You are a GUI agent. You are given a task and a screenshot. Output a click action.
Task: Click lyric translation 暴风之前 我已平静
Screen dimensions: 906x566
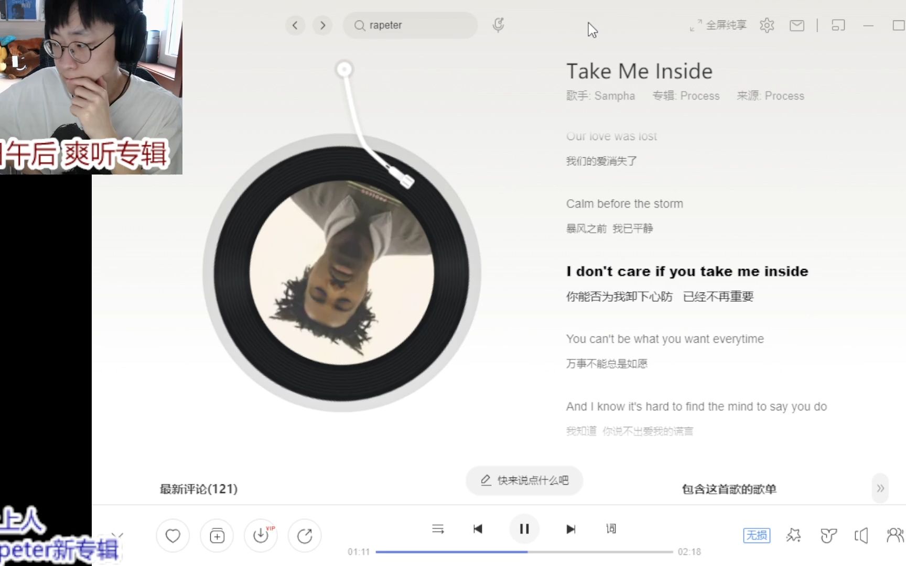point(610,228)
